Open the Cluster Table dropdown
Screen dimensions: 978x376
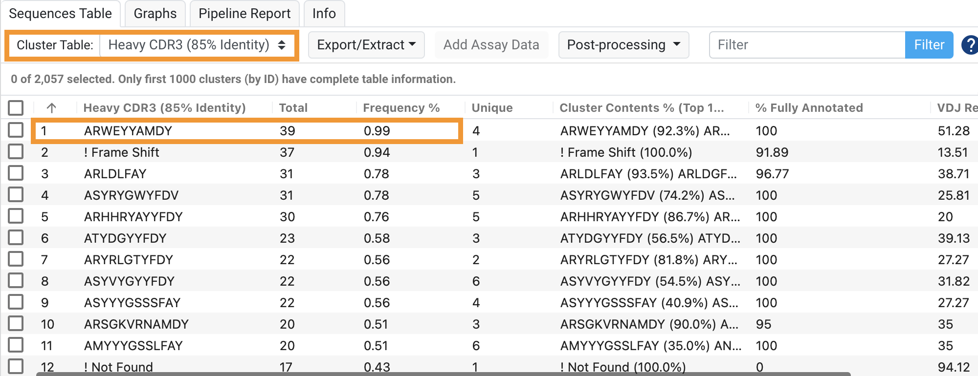pos(197,45)
